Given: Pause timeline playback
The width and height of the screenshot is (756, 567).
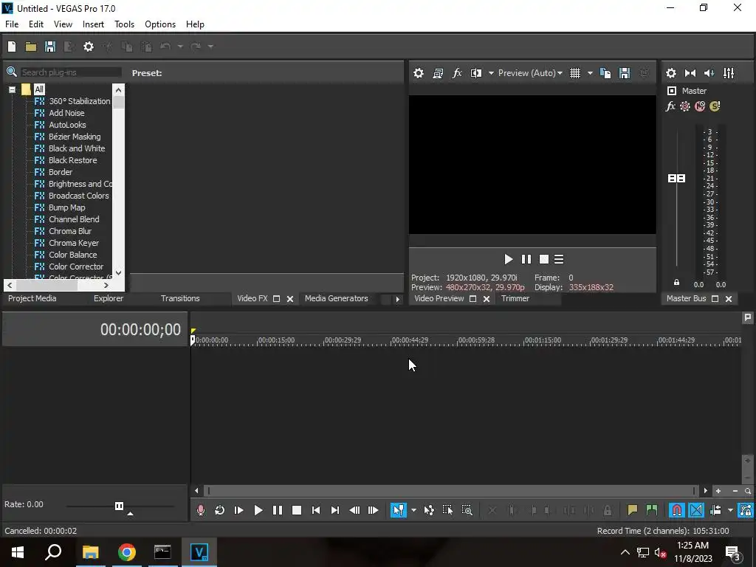Looking at the screenshot, I should click(x=278, y=510).
